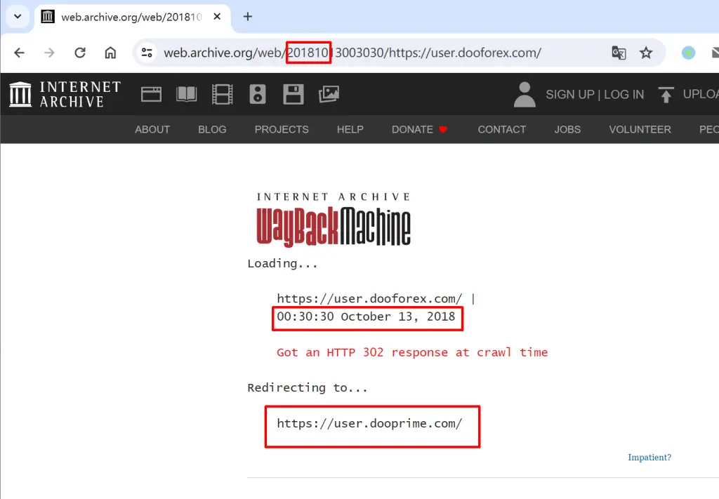Open the Texts book icon
The image size is (719, 499).
[187, 94]
